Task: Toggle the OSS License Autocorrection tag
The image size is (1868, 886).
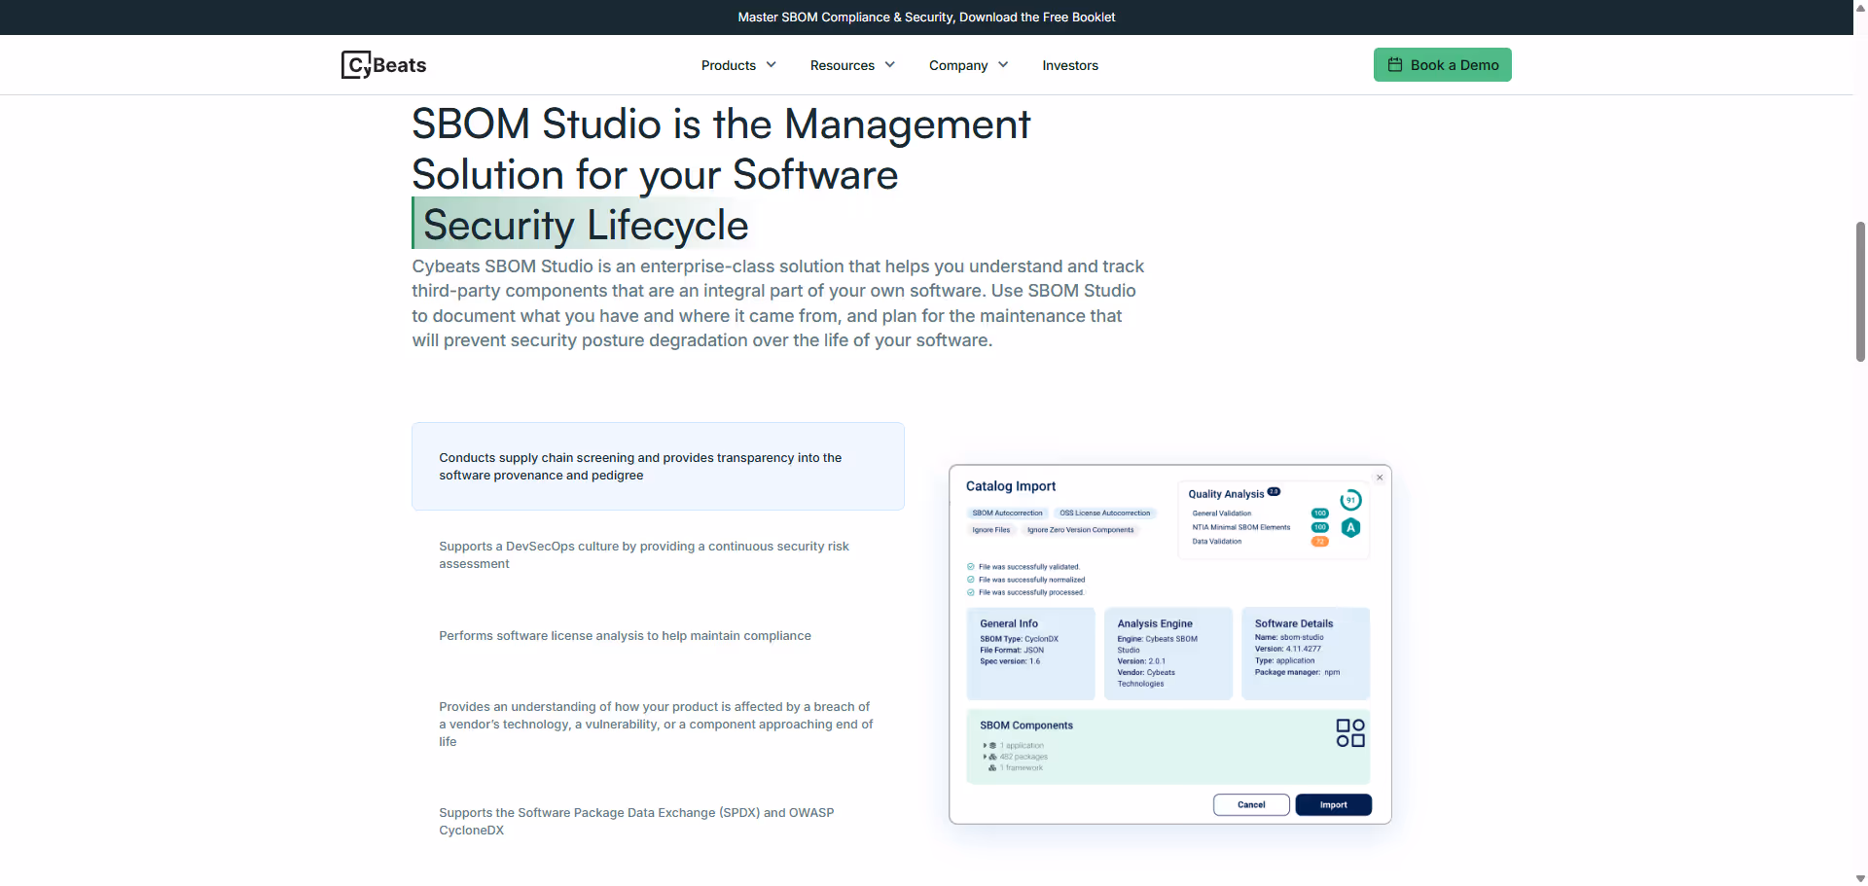Action: [x=1104, y=513]
